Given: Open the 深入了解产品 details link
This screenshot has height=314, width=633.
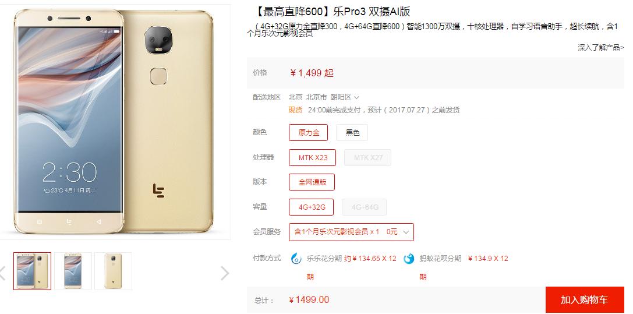Looking at the screenshot, I should click(x=601, y=48).
